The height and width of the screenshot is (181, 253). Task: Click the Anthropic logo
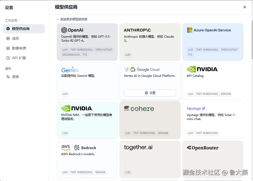coord(137,30)
